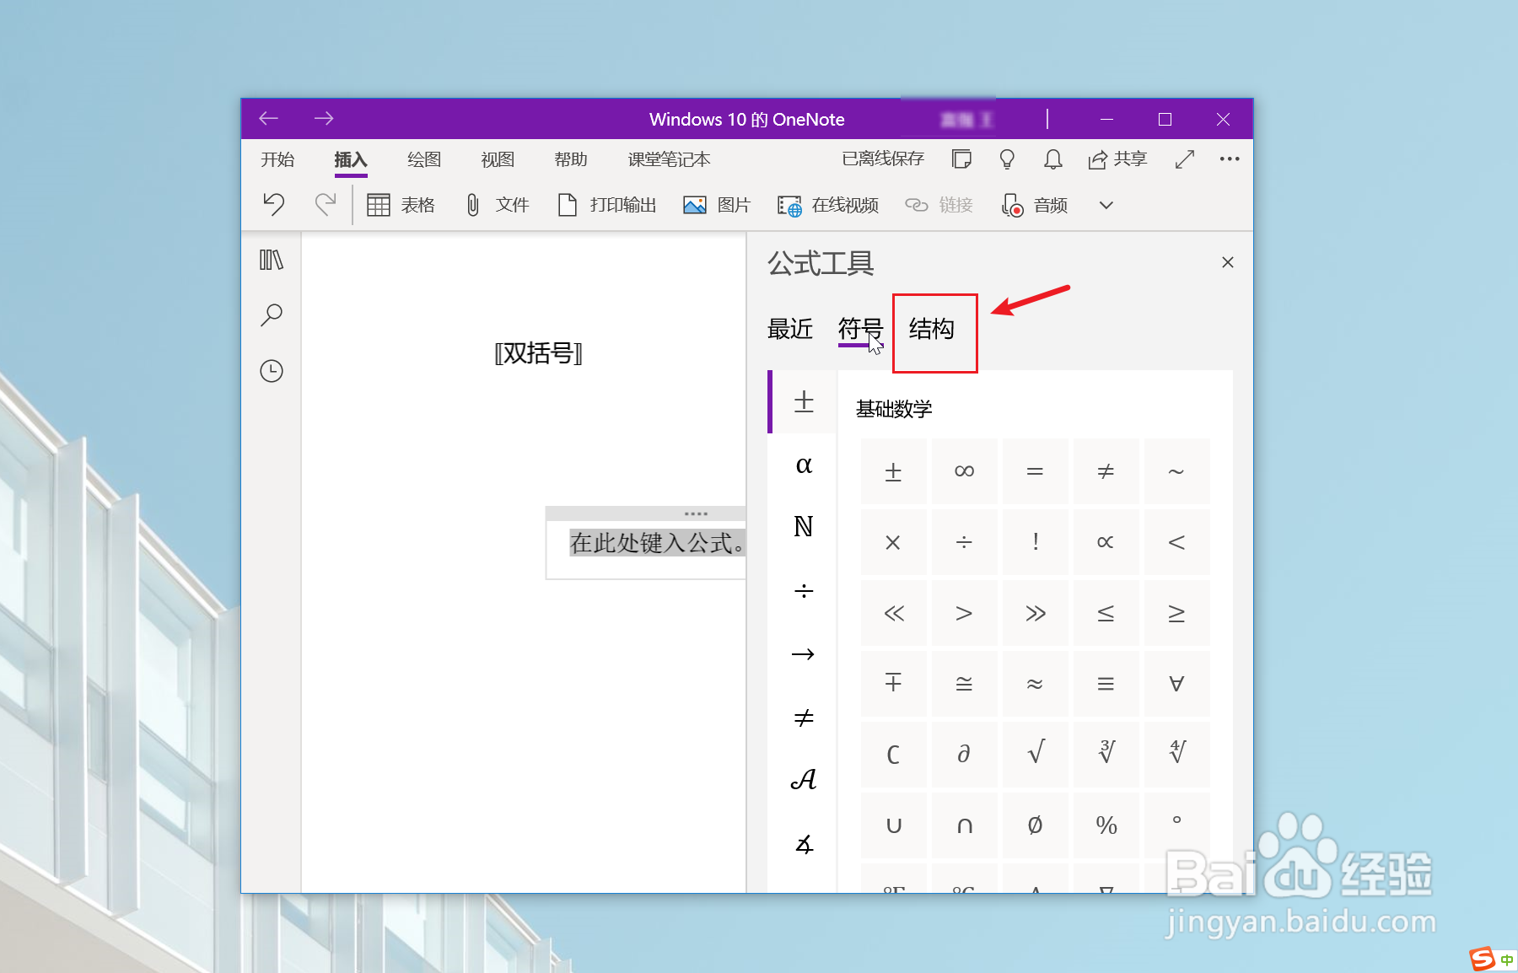The image size is (1518, 973).
Task: Click the 〚双括号〛 page title
Action: 539,353
